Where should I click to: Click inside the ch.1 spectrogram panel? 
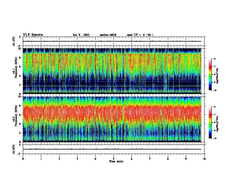click(x=112, y=71)
